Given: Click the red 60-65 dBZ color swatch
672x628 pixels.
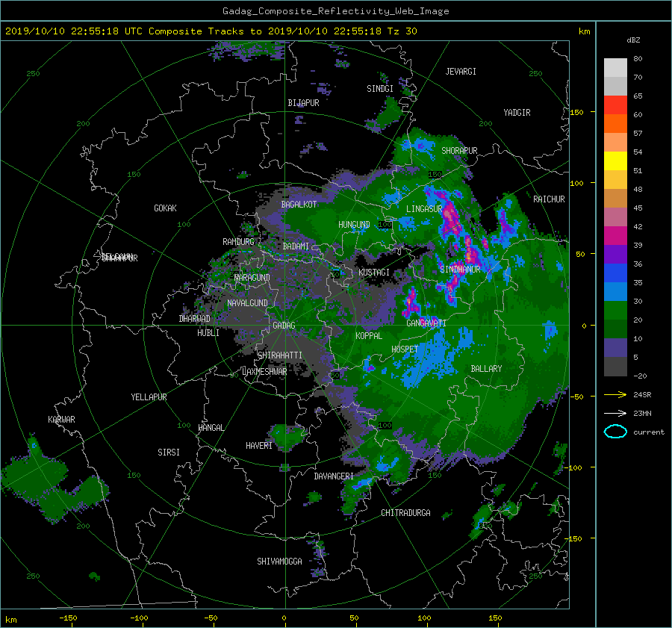Looking at the screenshot, I should pyautogui.click(x=615, y=105).
